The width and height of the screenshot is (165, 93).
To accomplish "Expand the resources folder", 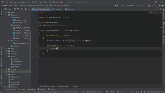I will click(7, 54).
